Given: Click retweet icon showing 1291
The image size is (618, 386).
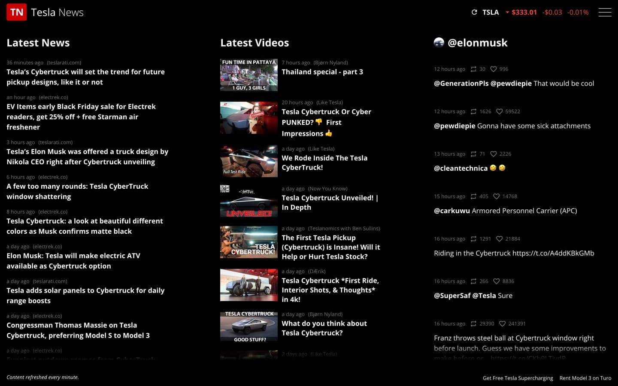Looking at the screenshot, I should pyautogui.click(x=473, y=239).
